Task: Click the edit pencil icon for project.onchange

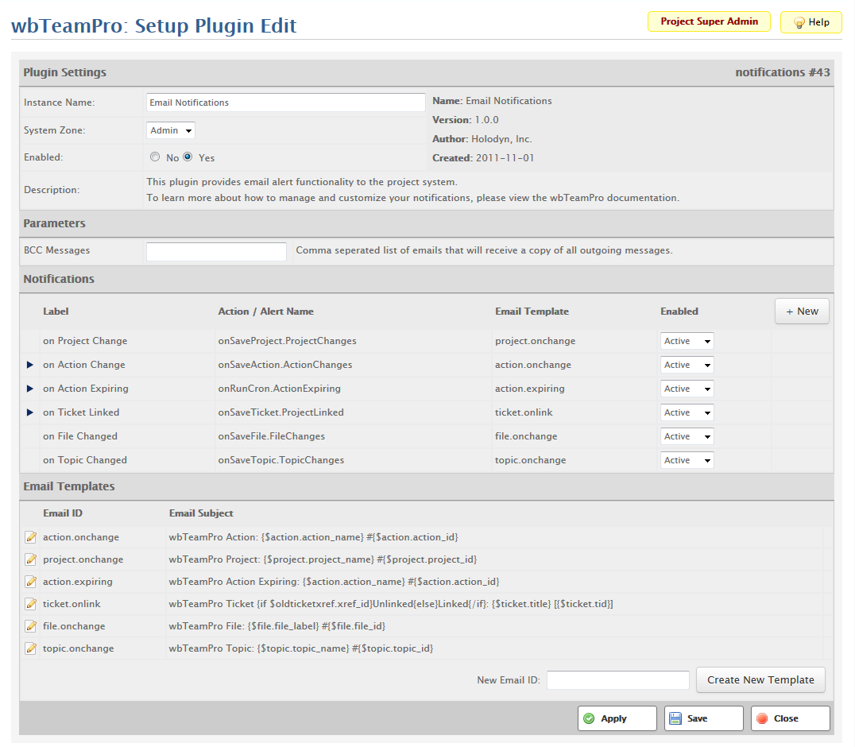Action: tap(31, 559)
